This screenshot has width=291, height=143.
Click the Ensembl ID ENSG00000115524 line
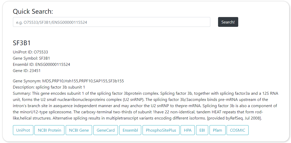coord(41,65)
